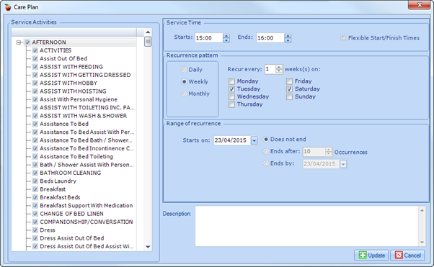This screenshot has height=267, width=434.
Task: Click the Starts time spinner arrows
Action: click(226, 38)
